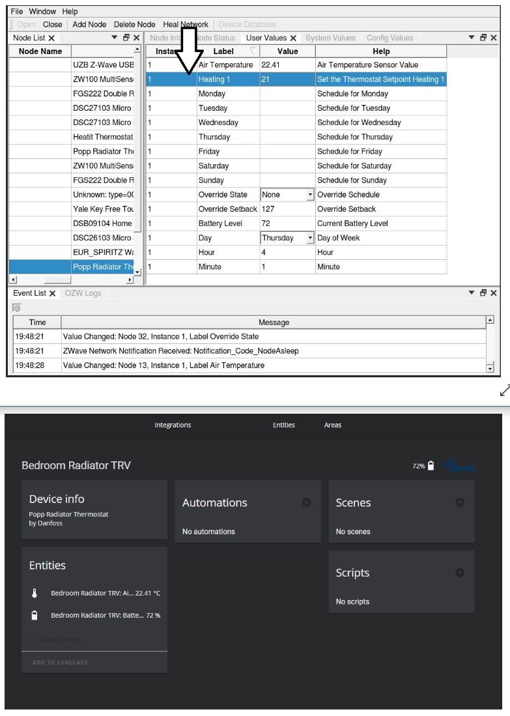Click the Override Setback value 127
510x716 pixels.
click(x=287, y=209)
